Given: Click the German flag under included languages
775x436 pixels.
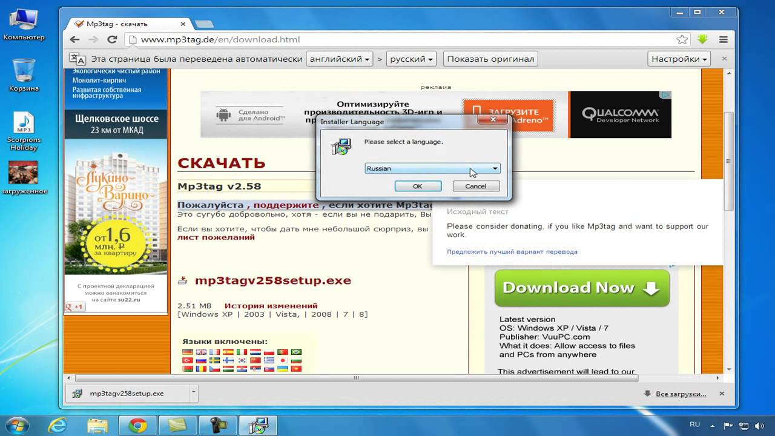Looking at the screenshot, I should pyautogui.click(x=187, y=352).
